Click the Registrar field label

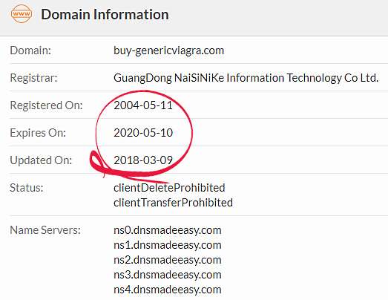pyautogui.click(x=33, y=78)
